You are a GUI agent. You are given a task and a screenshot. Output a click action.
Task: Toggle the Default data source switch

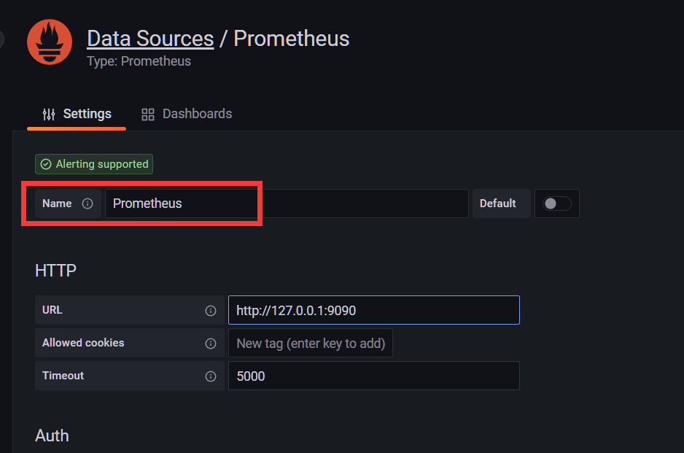coord(556,204)
